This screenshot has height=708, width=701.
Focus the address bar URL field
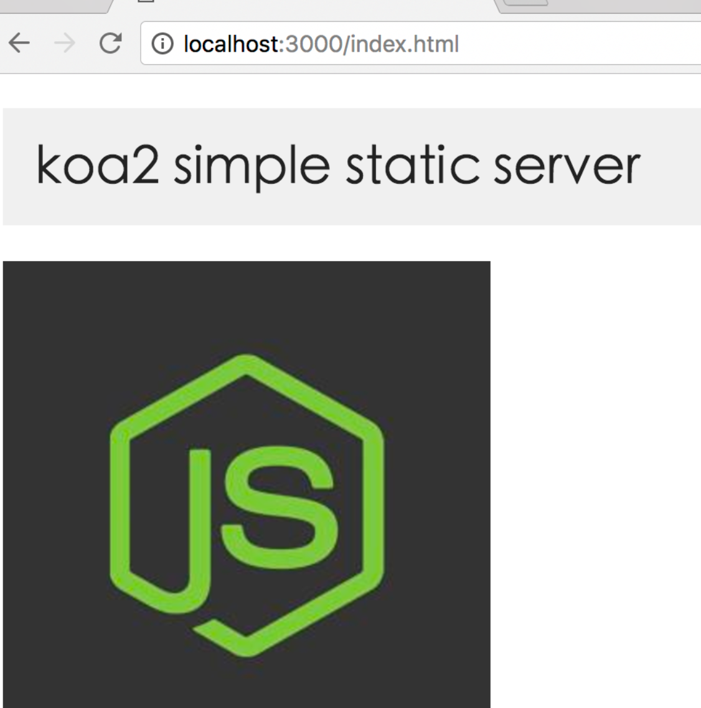tap(560, 44)
